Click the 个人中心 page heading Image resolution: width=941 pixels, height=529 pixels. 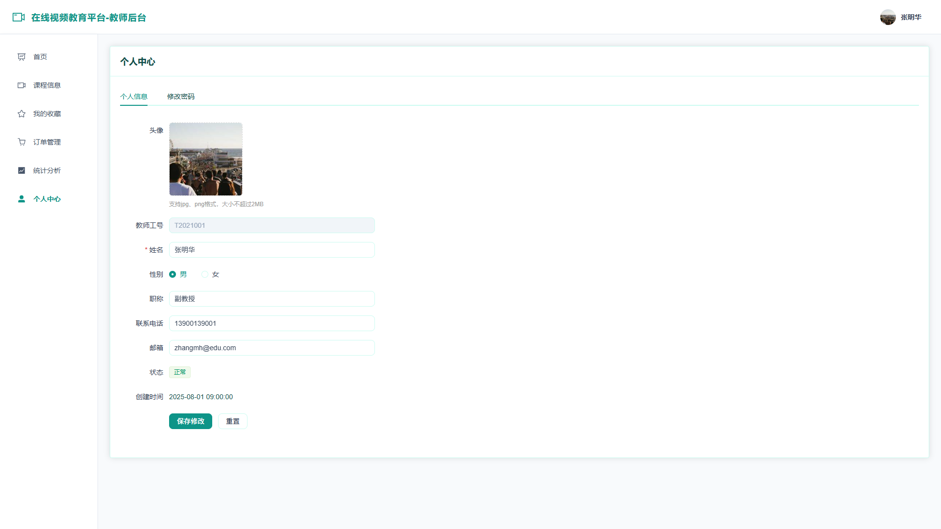138,62
